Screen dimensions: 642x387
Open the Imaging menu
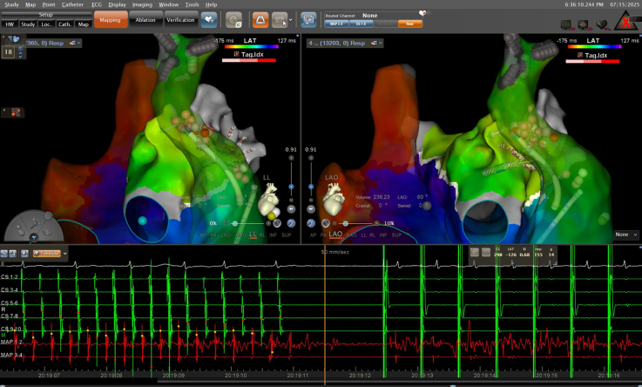coord(142,4)
